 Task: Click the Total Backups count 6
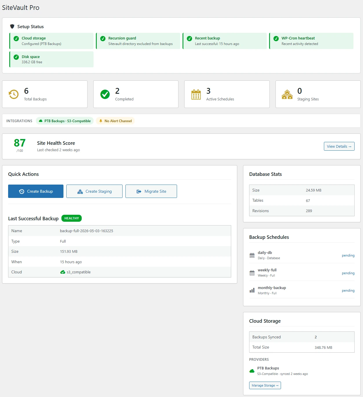click(x=26, y=91)
